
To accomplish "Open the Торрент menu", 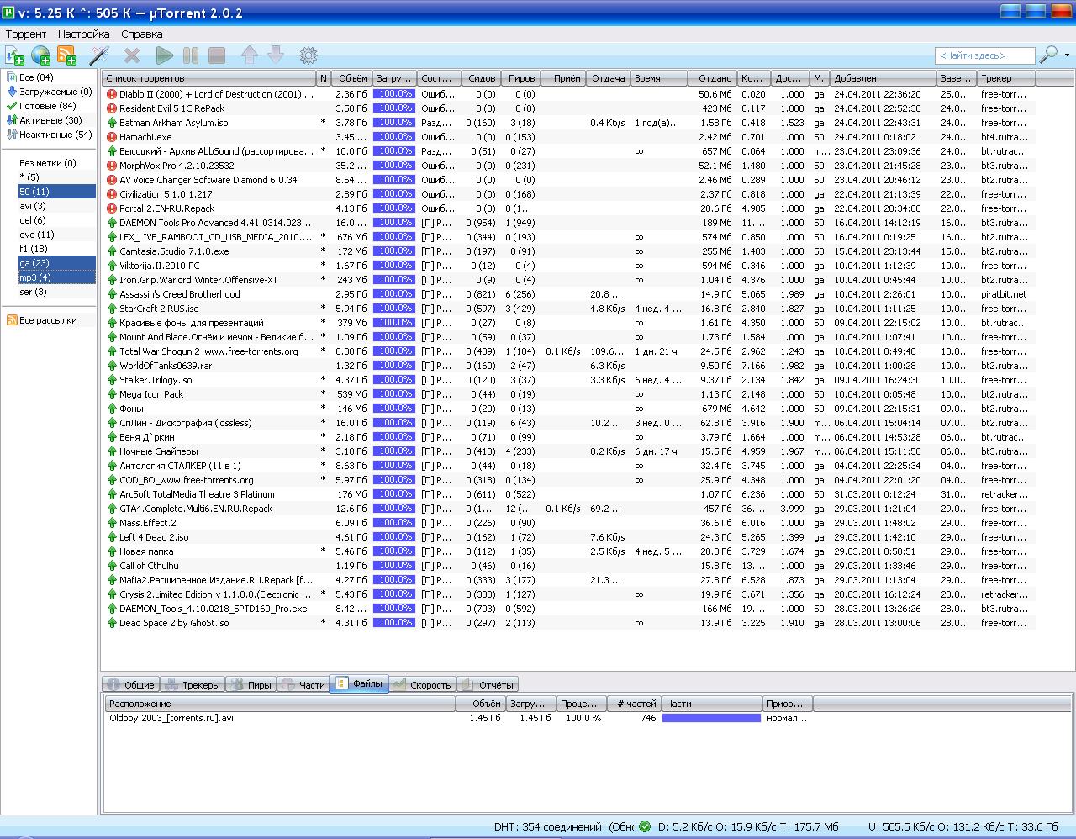I will pos(26,34).
